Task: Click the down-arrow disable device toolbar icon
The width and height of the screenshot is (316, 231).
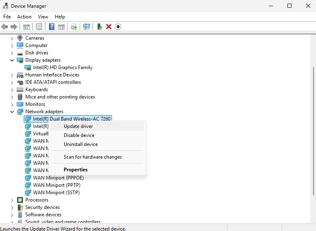Action: pyautogui.click(x=118, y=27)
